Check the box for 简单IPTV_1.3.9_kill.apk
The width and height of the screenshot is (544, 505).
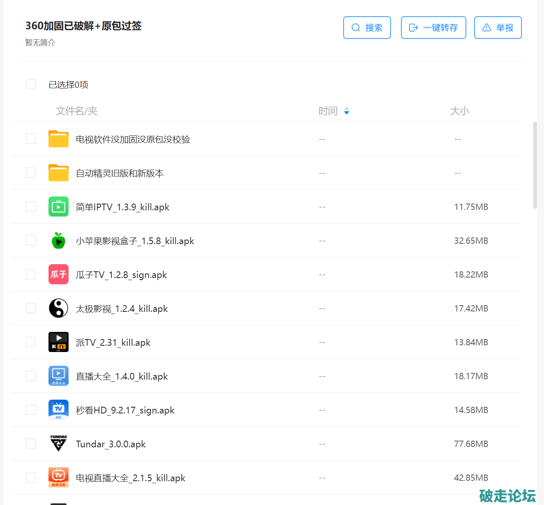click(31, 207)
